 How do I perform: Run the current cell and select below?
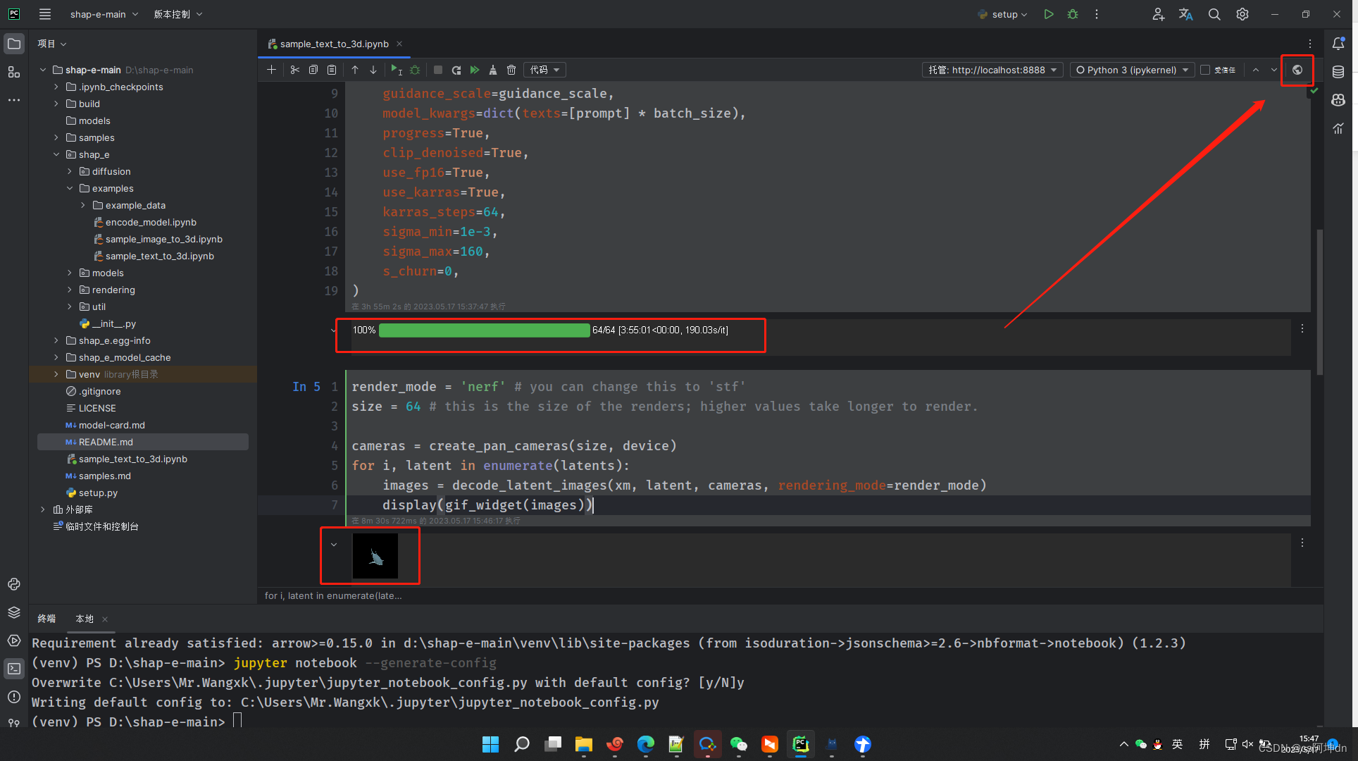pos(397,70)
